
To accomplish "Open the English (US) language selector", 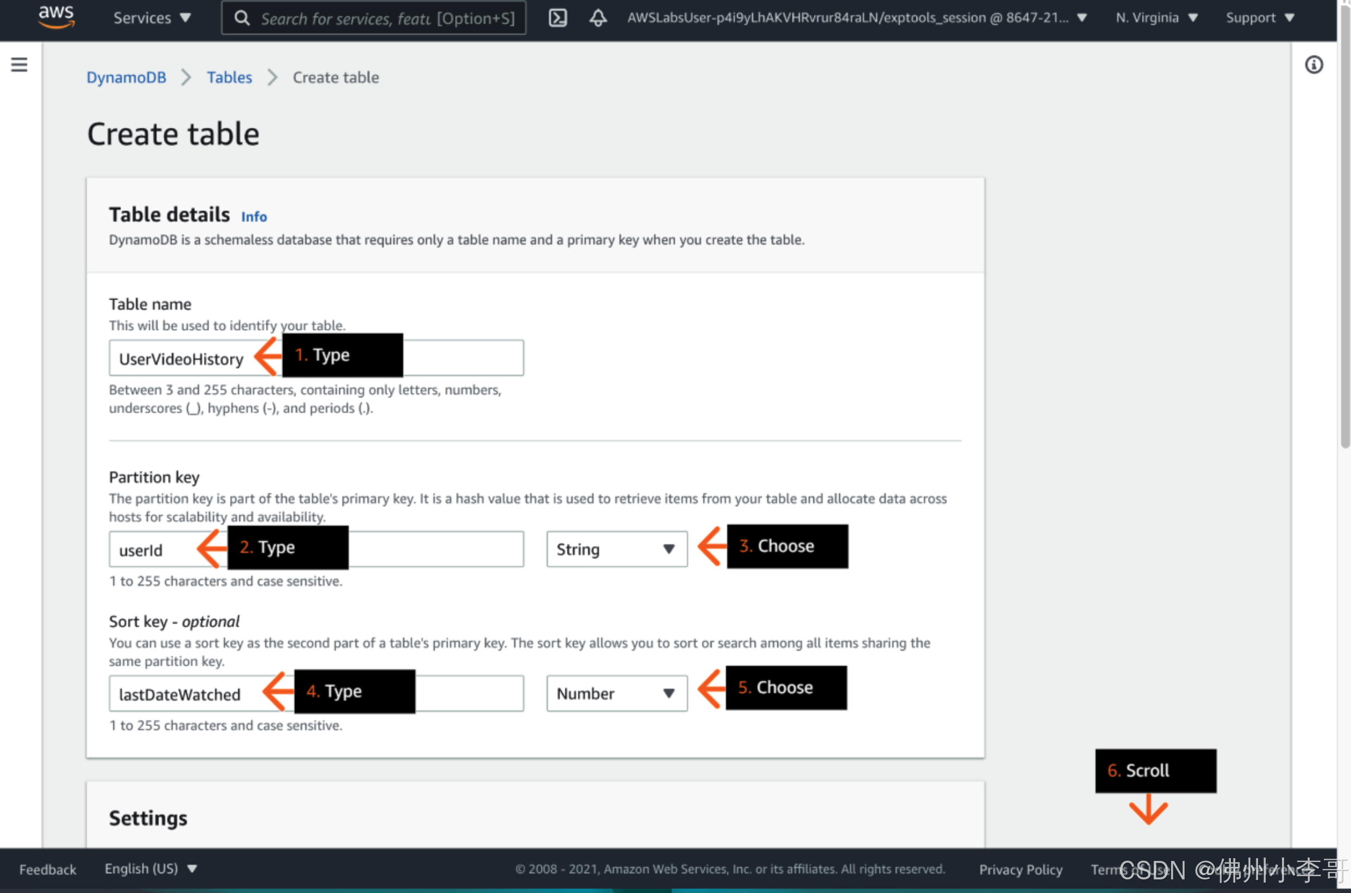I will tap(151, 869).
